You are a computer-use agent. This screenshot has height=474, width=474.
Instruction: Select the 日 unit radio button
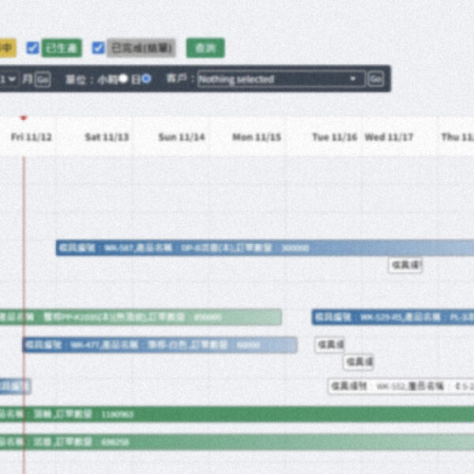(146, 79)
